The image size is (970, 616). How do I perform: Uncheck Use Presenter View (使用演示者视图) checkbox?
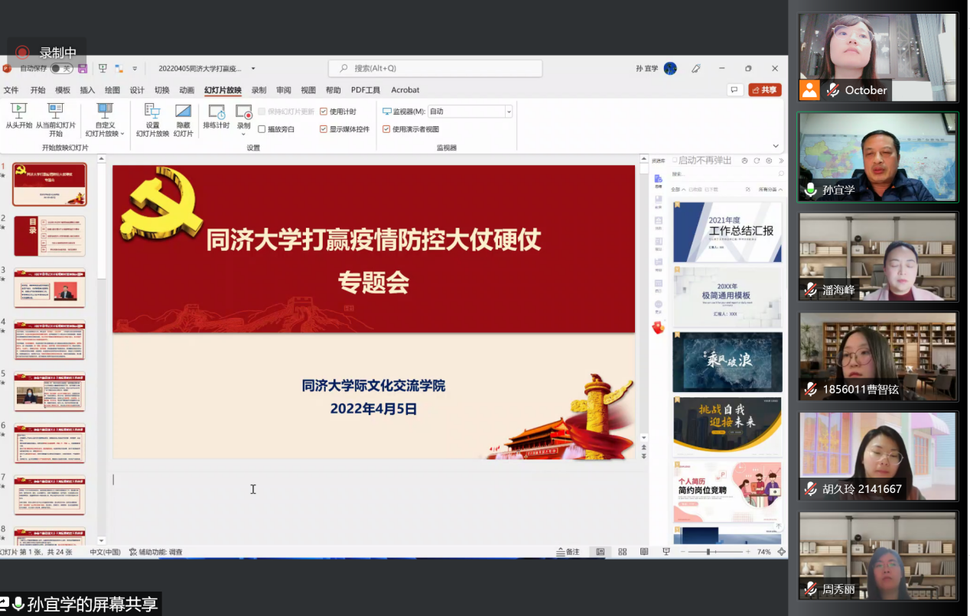(x=386, y=129)
